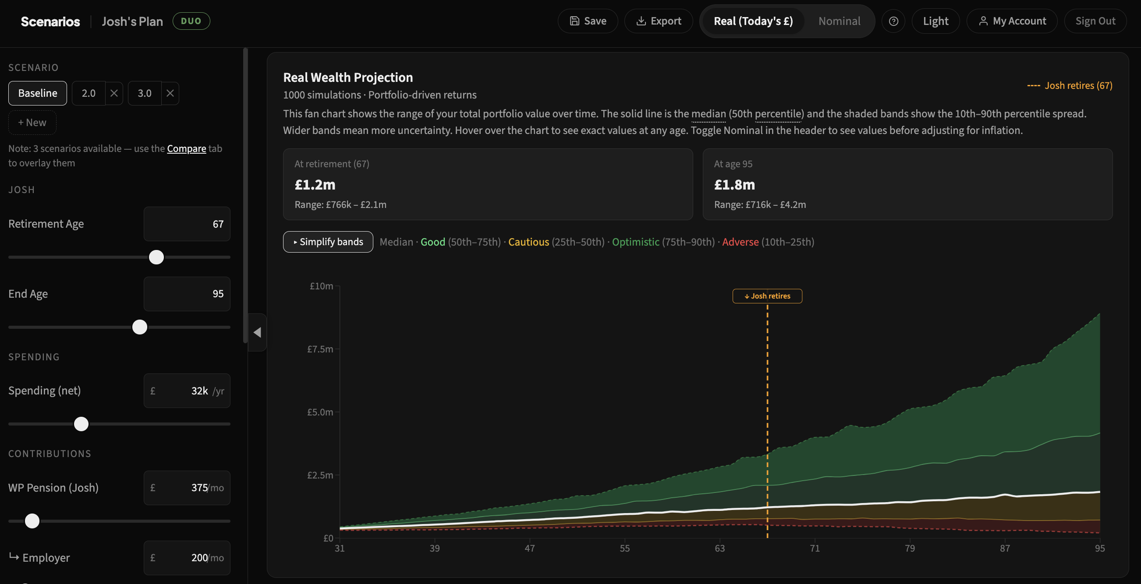Click the DUO badge
The width and height of the screenshot is (1141, 584).
coord(191,20)
